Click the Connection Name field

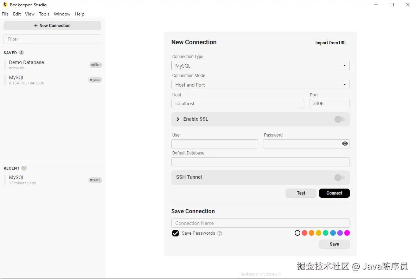(260, 223)
